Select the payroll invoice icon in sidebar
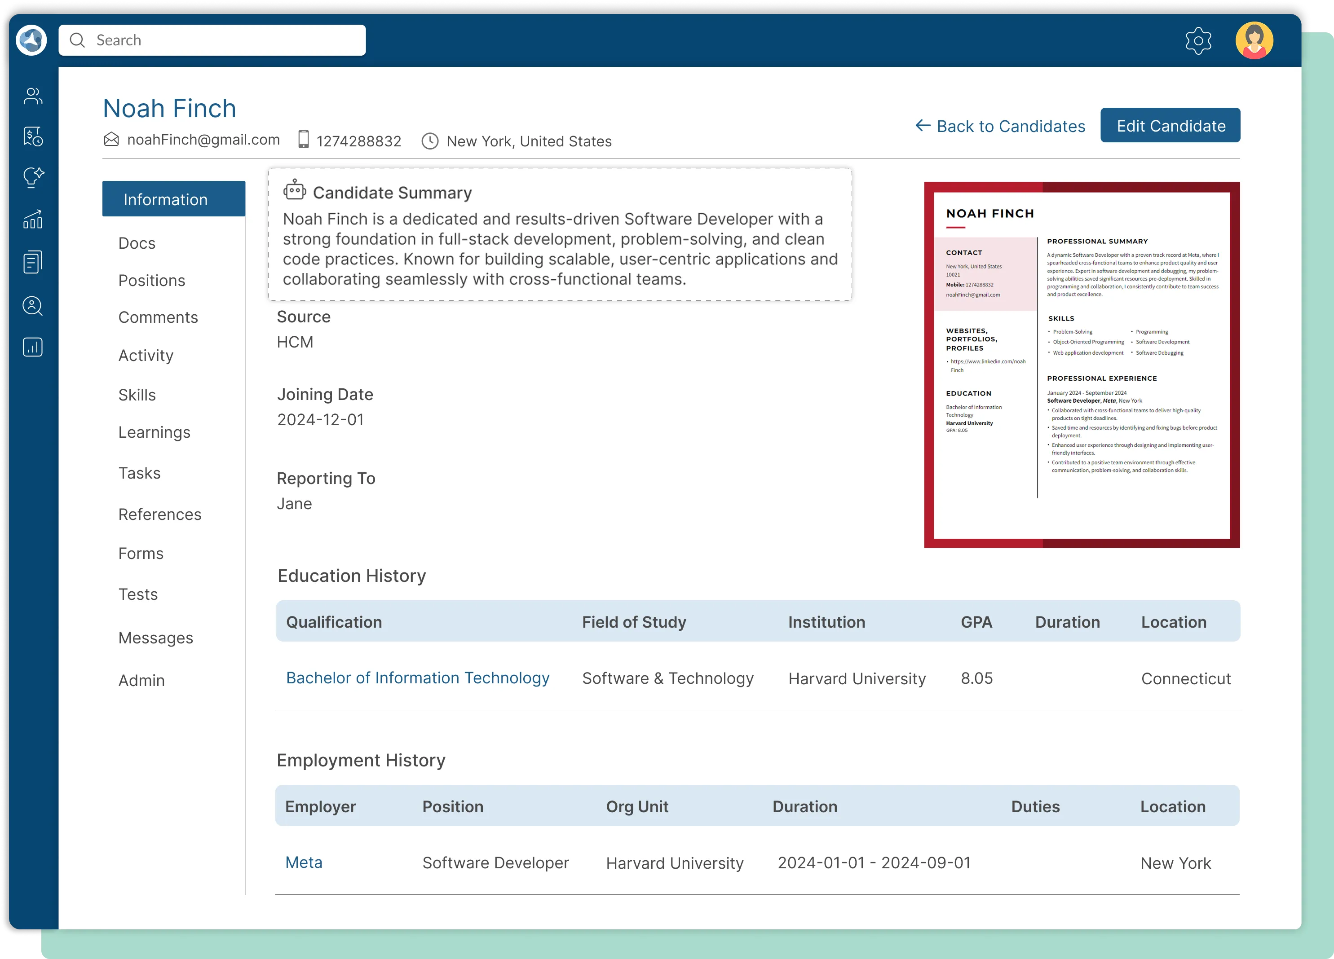 click(32, 136)
